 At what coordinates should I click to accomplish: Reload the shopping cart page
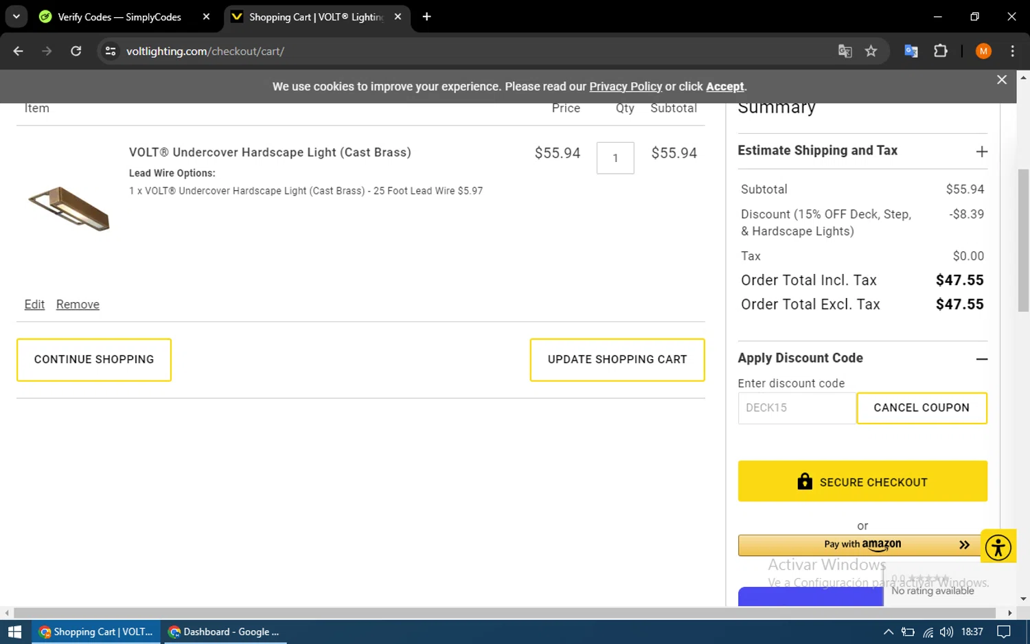pos(76,51)
